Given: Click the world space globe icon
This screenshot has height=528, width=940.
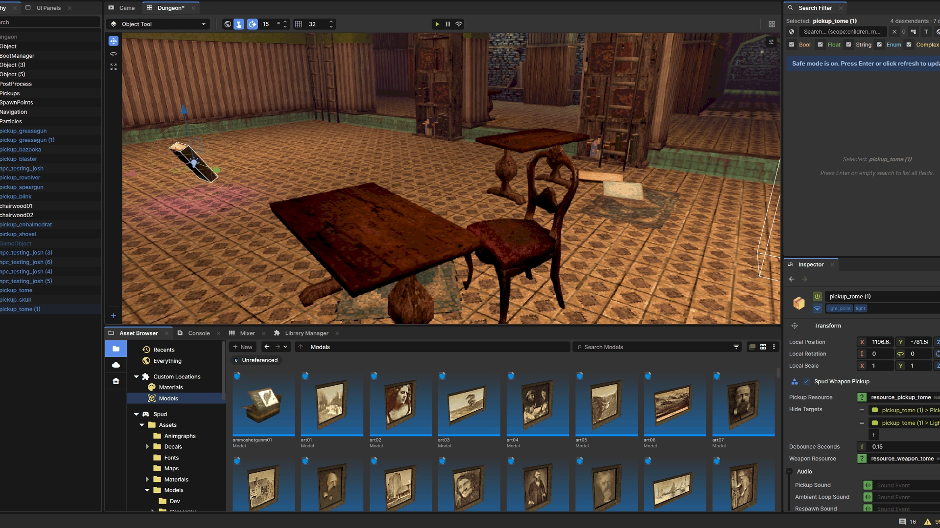Looking at the screenshot, I should pos(227,24).
